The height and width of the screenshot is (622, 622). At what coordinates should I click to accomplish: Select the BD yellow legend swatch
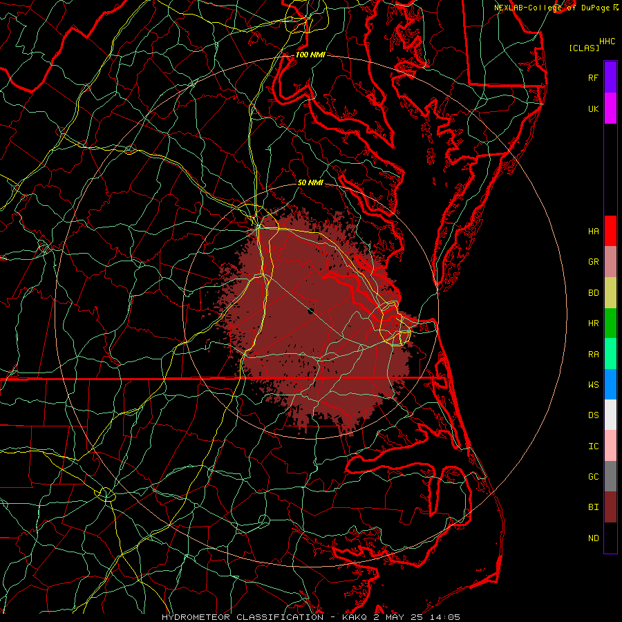(610, 292)
